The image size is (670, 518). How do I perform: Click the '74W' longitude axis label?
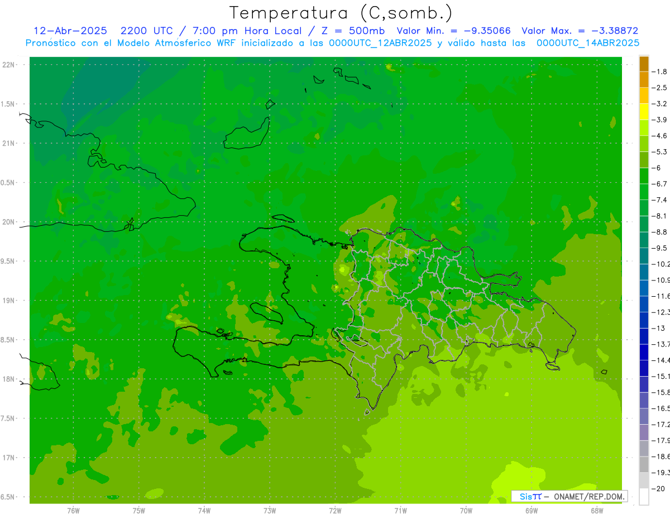coord(204,511)
